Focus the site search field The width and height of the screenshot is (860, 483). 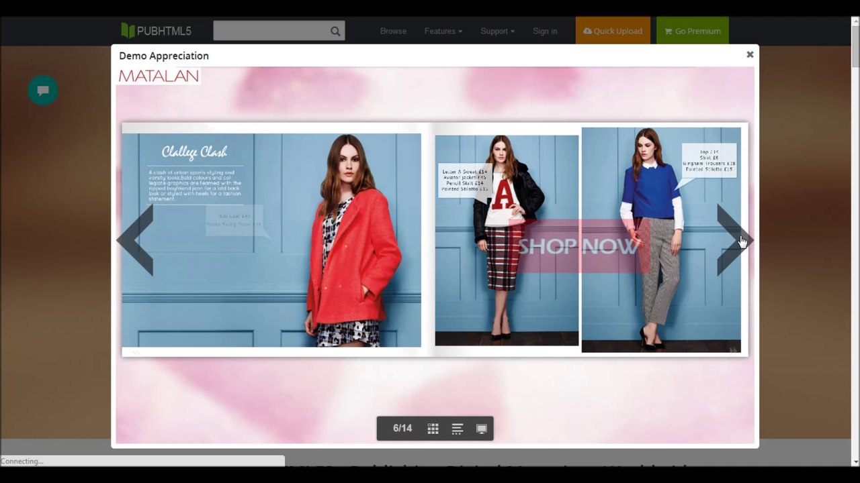click(x=279, y=31)
